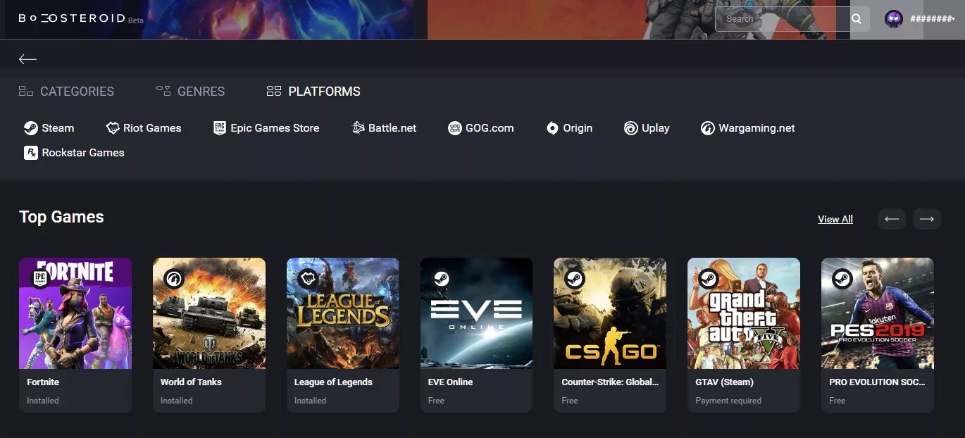Click the World of Tanks title text
Screen dimensions: 965x438
[191, 382]
